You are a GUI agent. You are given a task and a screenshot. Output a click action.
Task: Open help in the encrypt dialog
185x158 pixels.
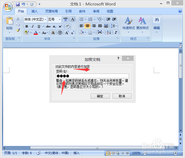pos(118,58)
